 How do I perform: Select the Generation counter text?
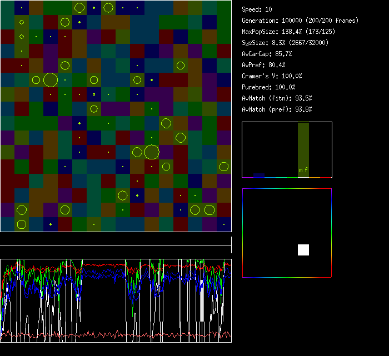click(300, 21)
